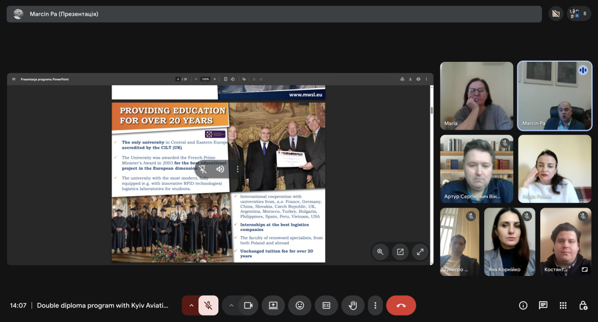Toggle the camera on or off

pyautogui.click(x=248, y=305)
